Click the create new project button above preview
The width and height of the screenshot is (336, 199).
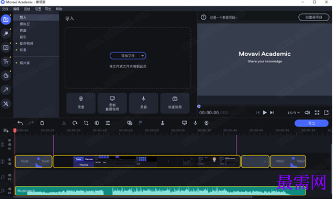314,17
